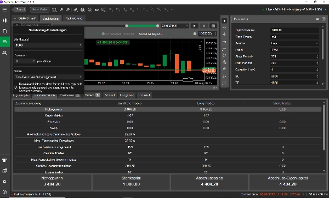Click the visual mode icon next to stop

(213, 26)
